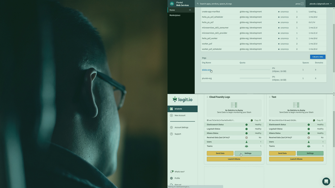This screenshot has height=188, width=335.
Task: Open the chat support bubble icon
Action: coord(326,181)
